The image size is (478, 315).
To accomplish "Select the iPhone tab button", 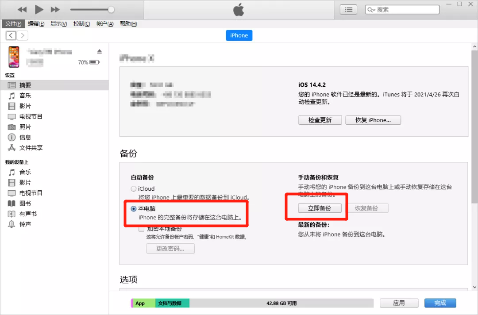I will point(239,35).
